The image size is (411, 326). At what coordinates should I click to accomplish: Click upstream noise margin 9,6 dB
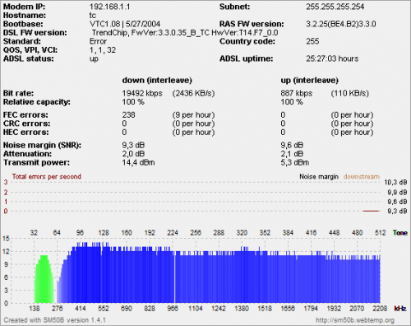(292, 145)
